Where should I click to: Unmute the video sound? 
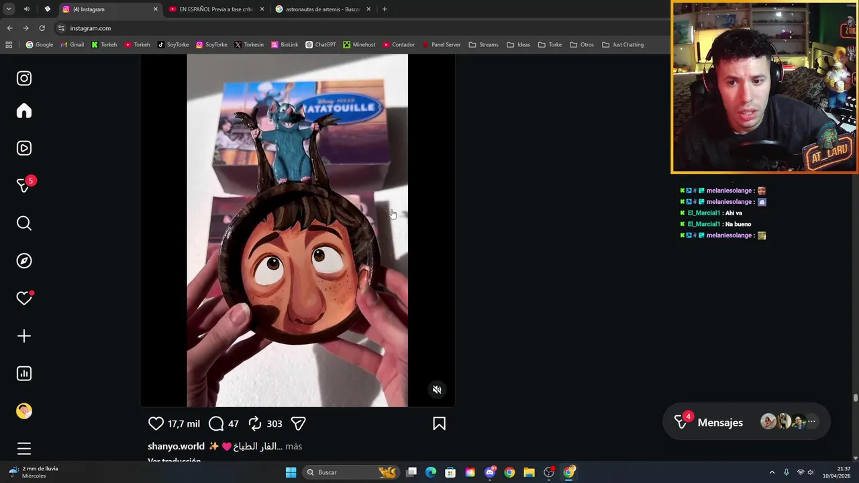coord(437,390)
